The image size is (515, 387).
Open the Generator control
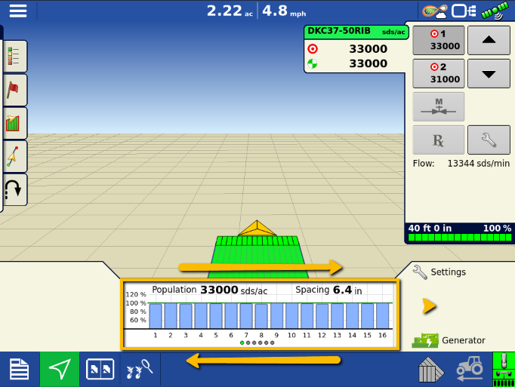tap(449, 340)
